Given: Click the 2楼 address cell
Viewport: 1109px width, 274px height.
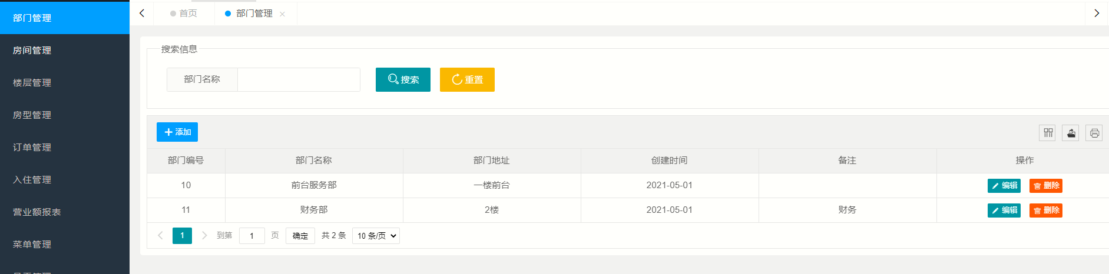Looking at the screenshot, I should 492,210.
